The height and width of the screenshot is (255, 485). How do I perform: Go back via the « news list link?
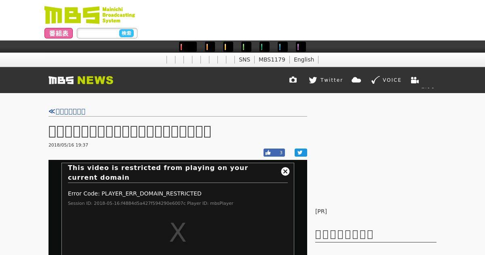[x=67, y=111]
